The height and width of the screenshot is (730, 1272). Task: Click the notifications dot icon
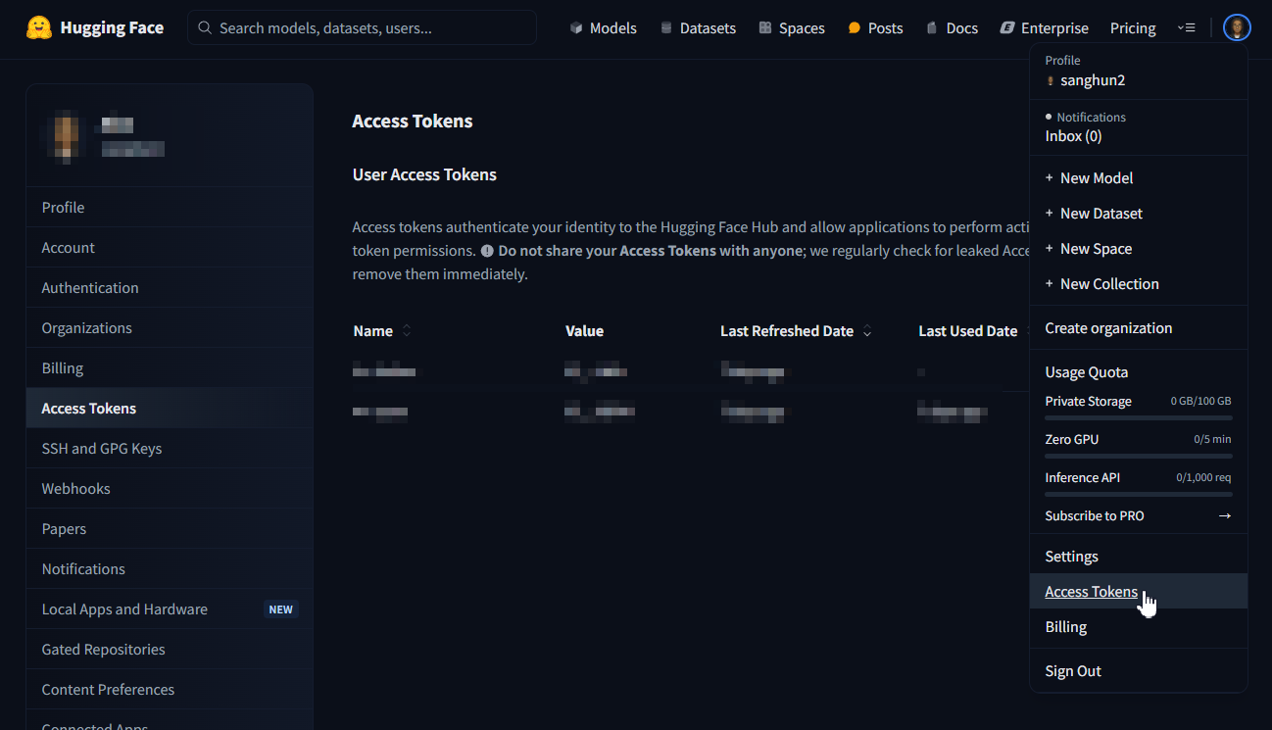pos(1049,117)
